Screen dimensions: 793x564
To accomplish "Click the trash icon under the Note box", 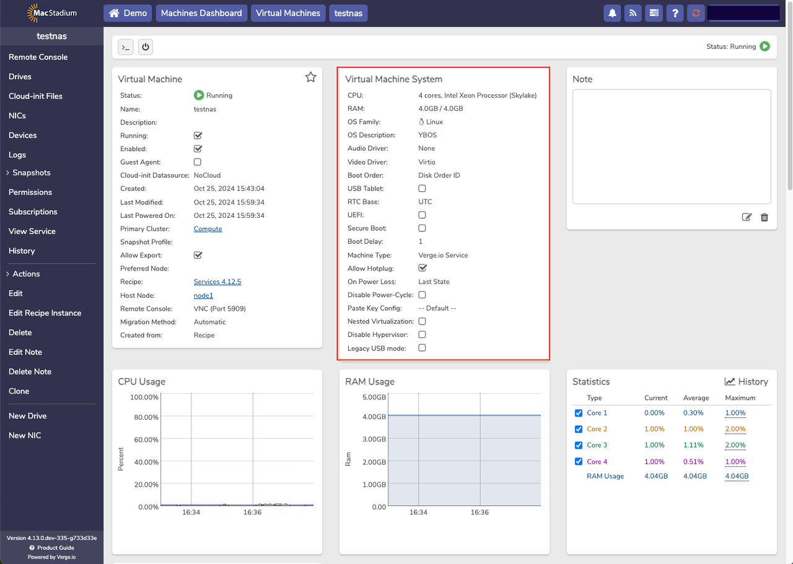I will click(x=765, y=217).
